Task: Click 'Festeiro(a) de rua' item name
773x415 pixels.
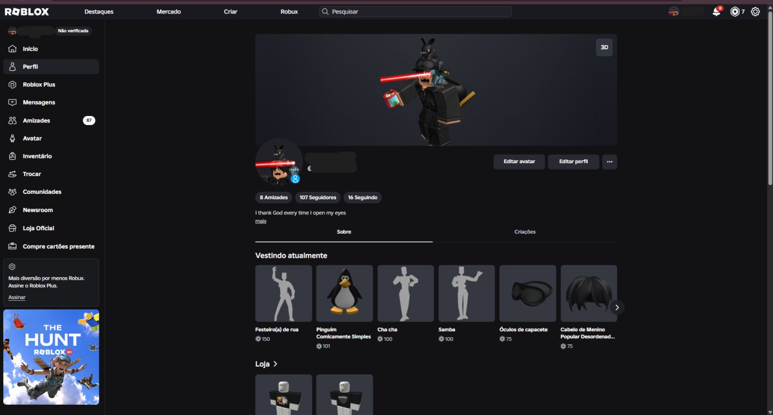Action: coord(277,330)
